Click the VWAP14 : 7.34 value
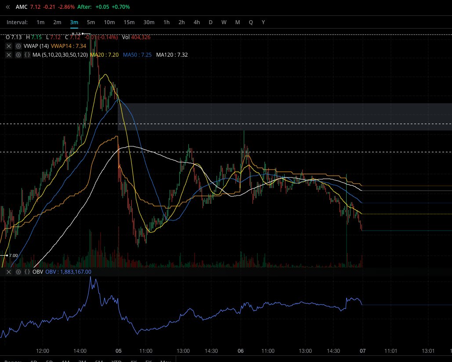The width and height of the screenshot is (452, 362). point(69,46)
